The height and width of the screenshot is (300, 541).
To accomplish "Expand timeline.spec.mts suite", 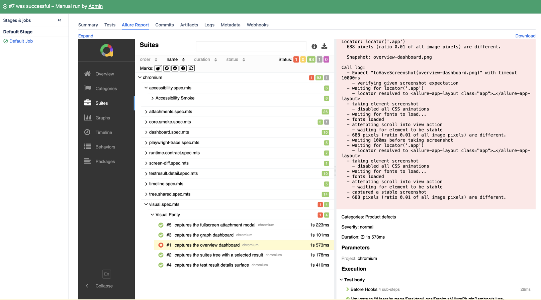I will (146, 184).
